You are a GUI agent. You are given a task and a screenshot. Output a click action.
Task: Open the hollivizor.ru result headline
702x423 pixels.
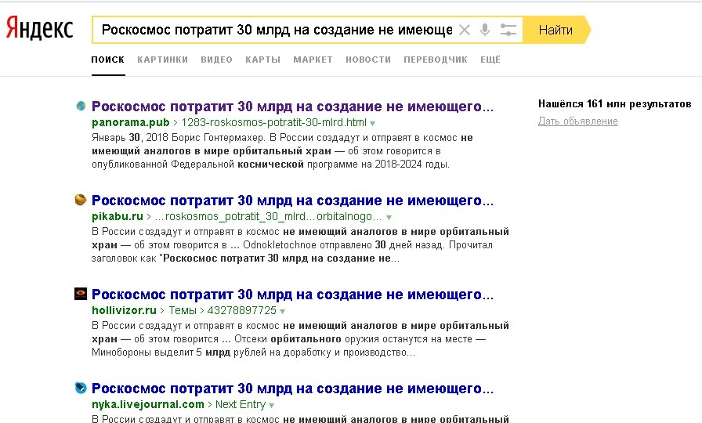tap(292, 295)
